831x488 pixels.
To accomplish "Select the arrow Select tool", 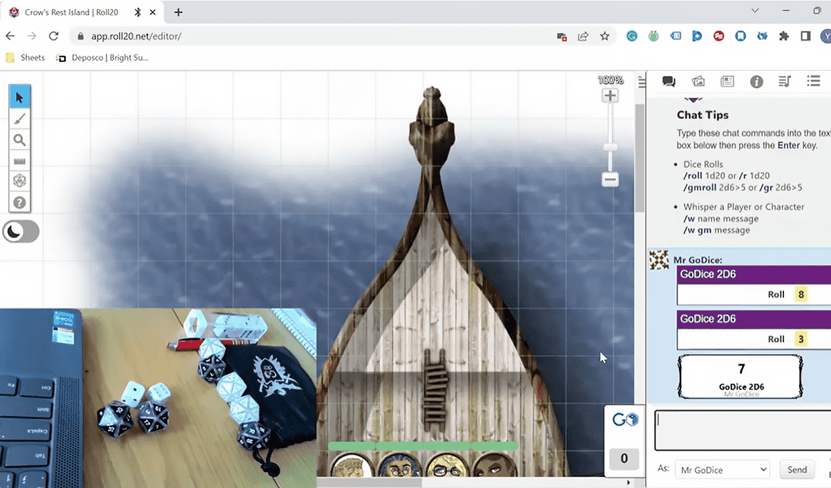I will pos(19,97).
